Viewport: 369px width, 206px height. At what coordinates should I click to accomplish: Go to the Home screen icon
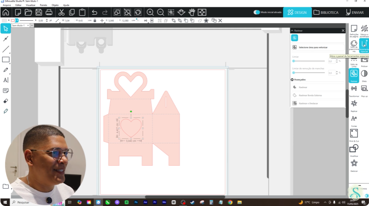6,12
